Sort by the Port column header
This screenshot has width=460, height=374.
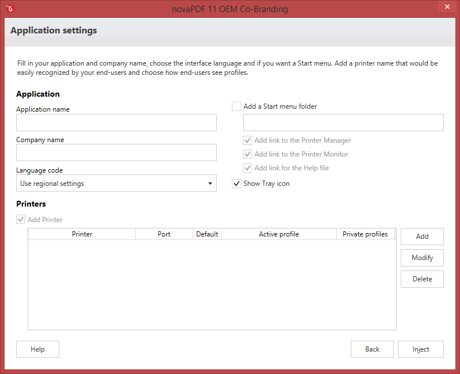pyautogui.click(x=164, y=234)
